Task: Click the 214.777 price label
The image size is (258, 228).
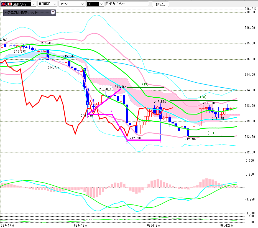Action: coord(53,67)
